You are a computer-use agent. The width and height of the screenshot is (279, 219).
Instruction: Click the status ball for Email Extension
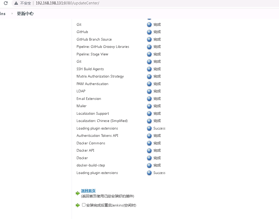click(x=149, y=99)
